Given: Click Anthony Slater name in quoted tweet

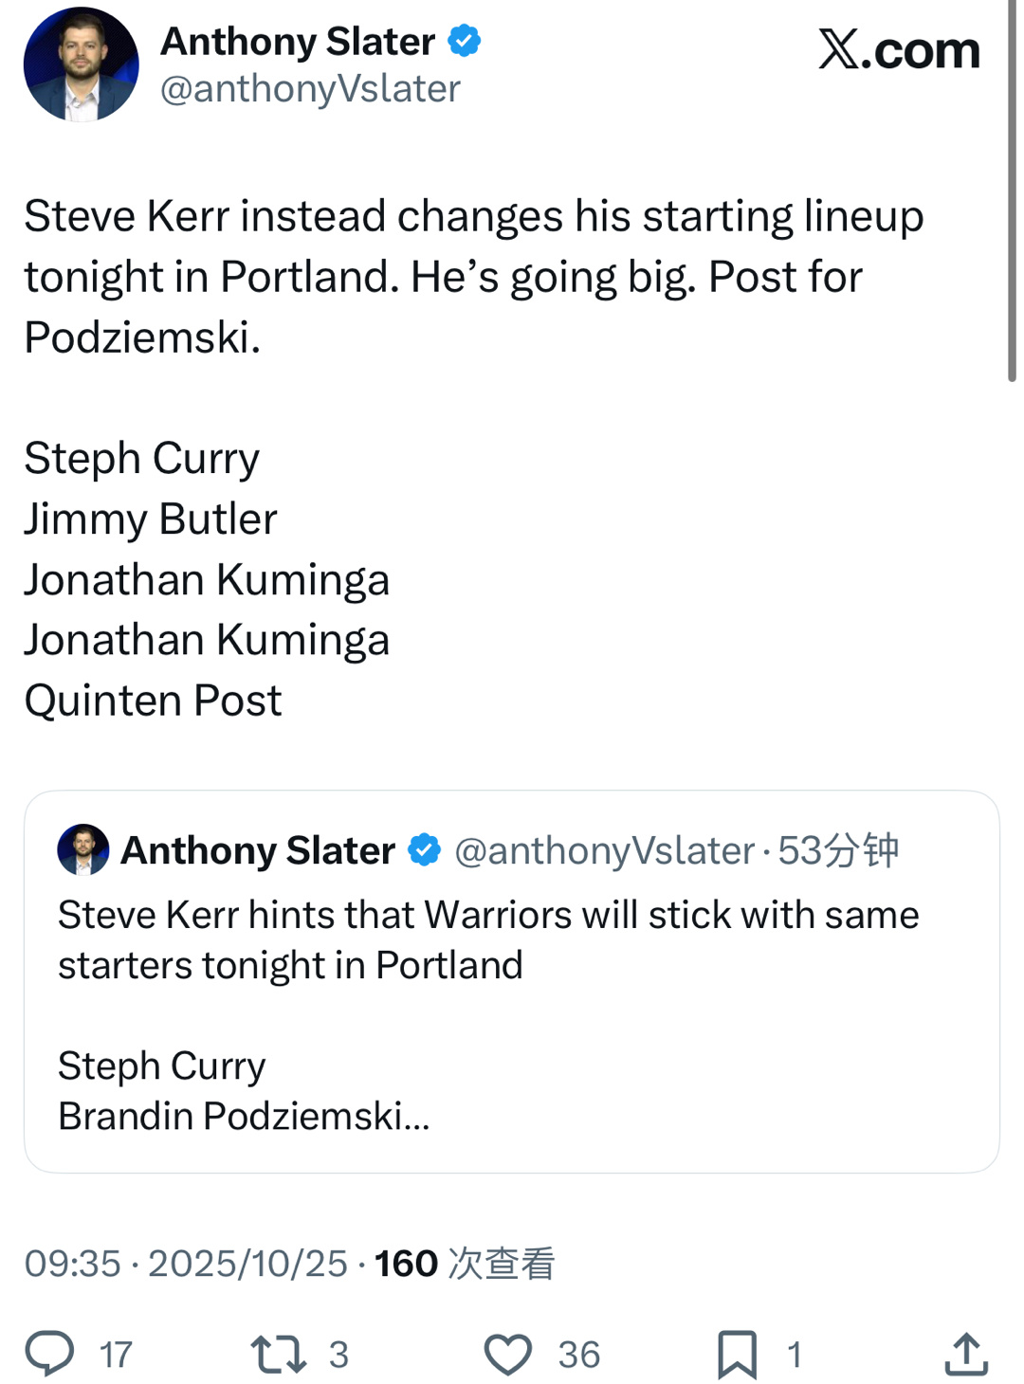Looking at the screenshot, I should (x=258, y=850).
